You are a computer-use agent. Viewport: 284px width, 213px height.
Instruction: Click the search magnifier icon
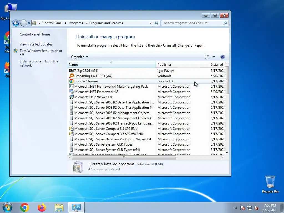(225, 23)
